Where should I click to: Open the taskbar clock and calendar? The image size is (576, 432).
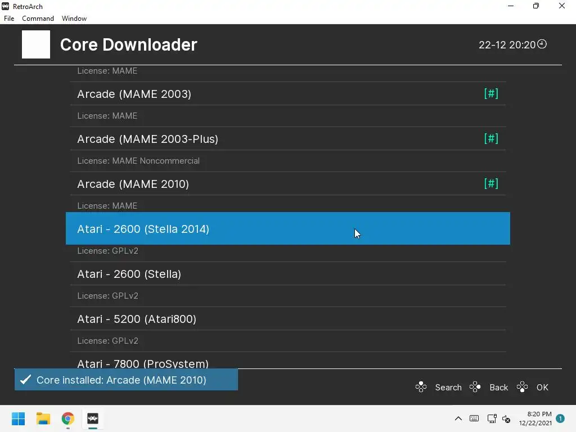(x=535, y=418)
